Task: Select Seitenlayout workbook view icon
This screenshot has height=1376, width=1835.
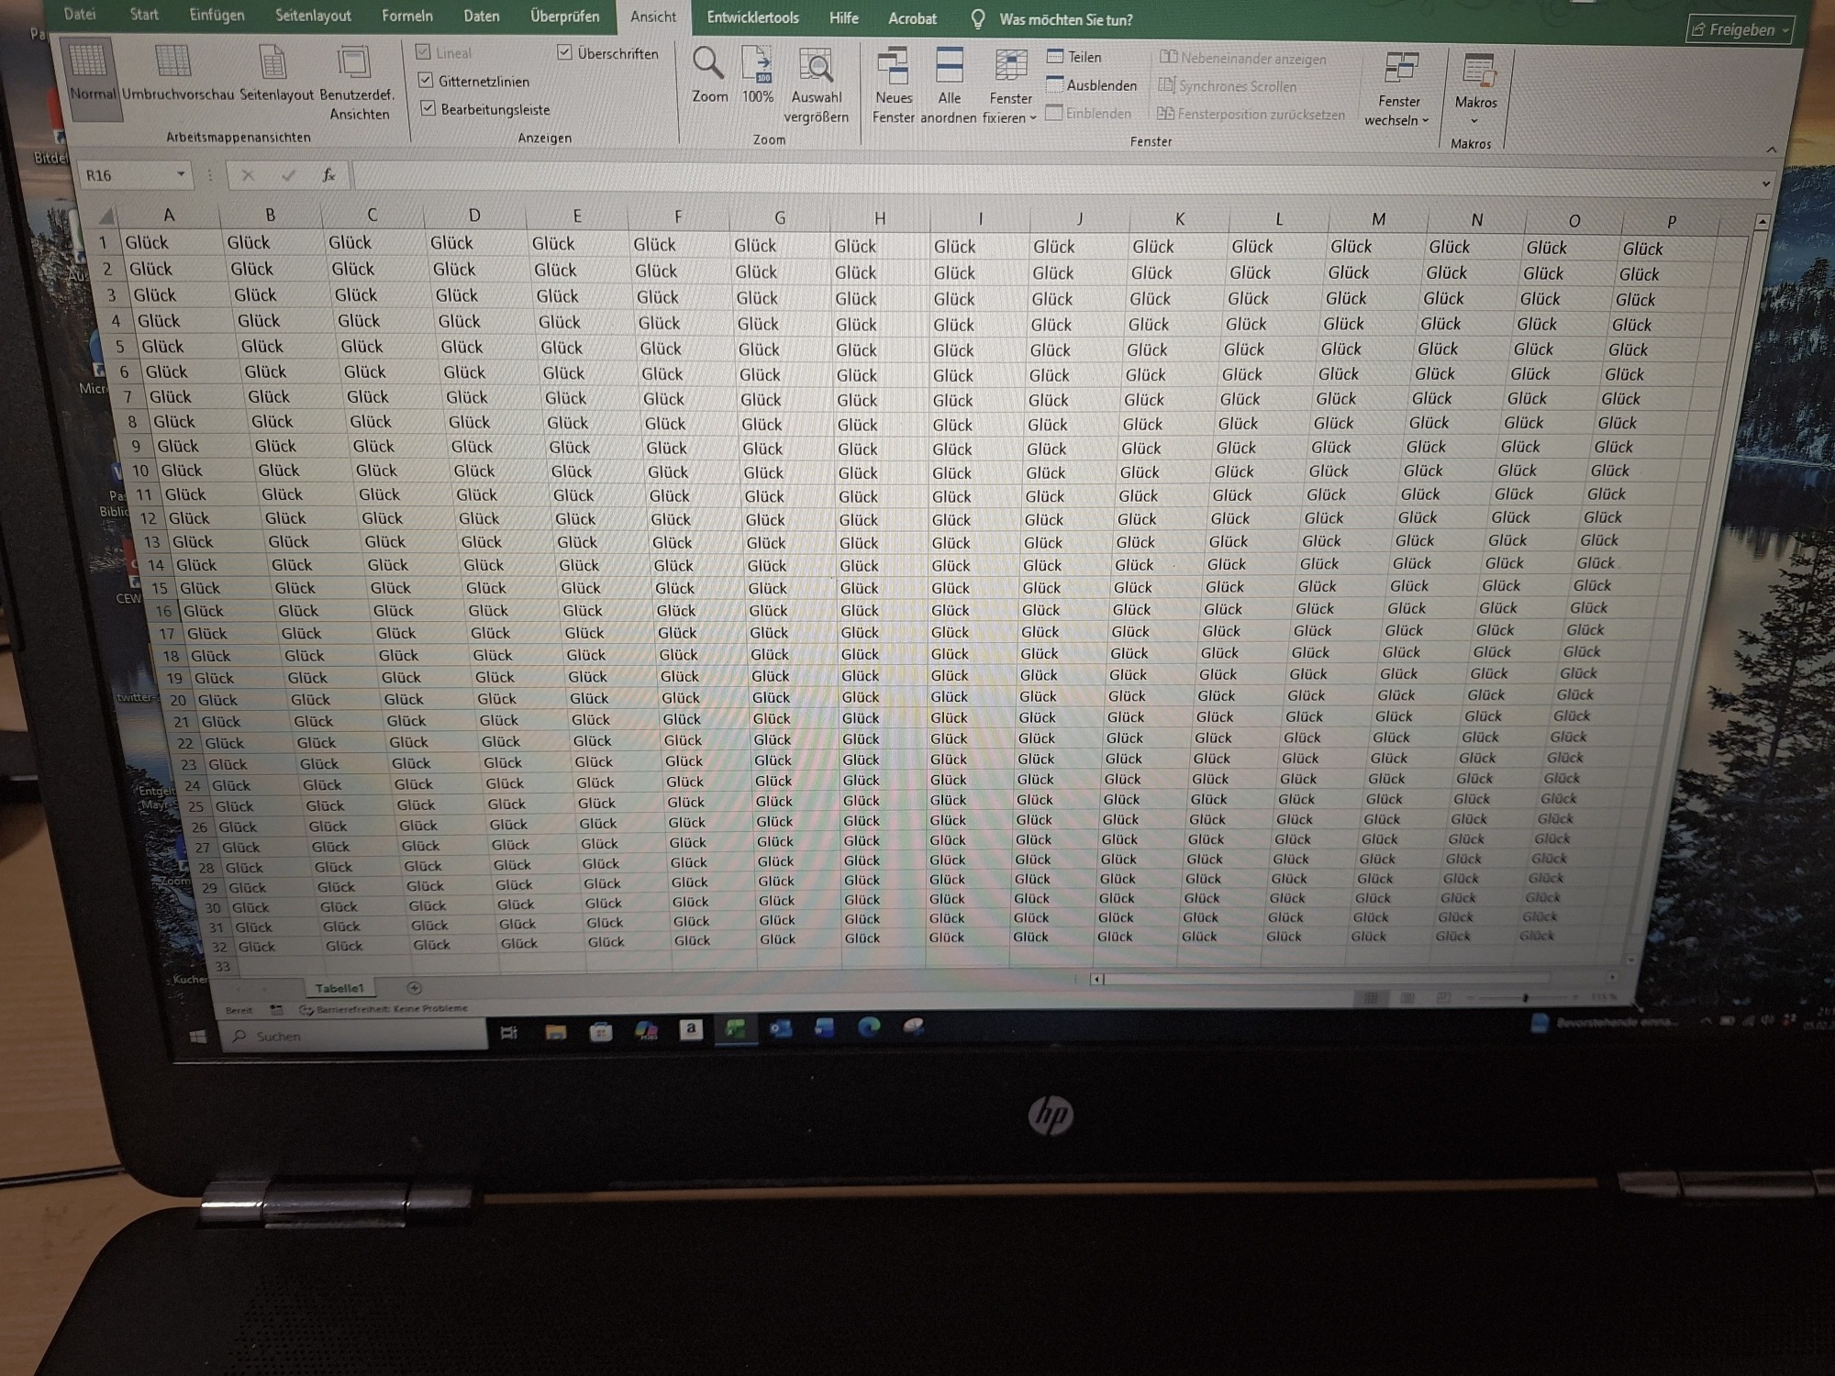Action: [273, 62]
